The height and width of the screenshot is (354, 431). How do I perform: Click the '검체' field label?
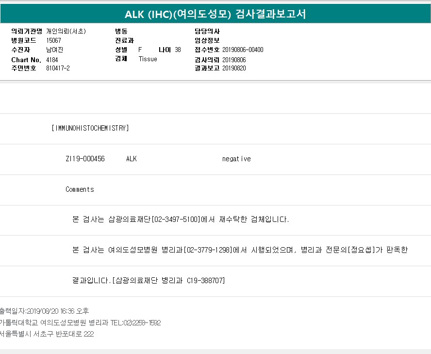pos(121,59)
